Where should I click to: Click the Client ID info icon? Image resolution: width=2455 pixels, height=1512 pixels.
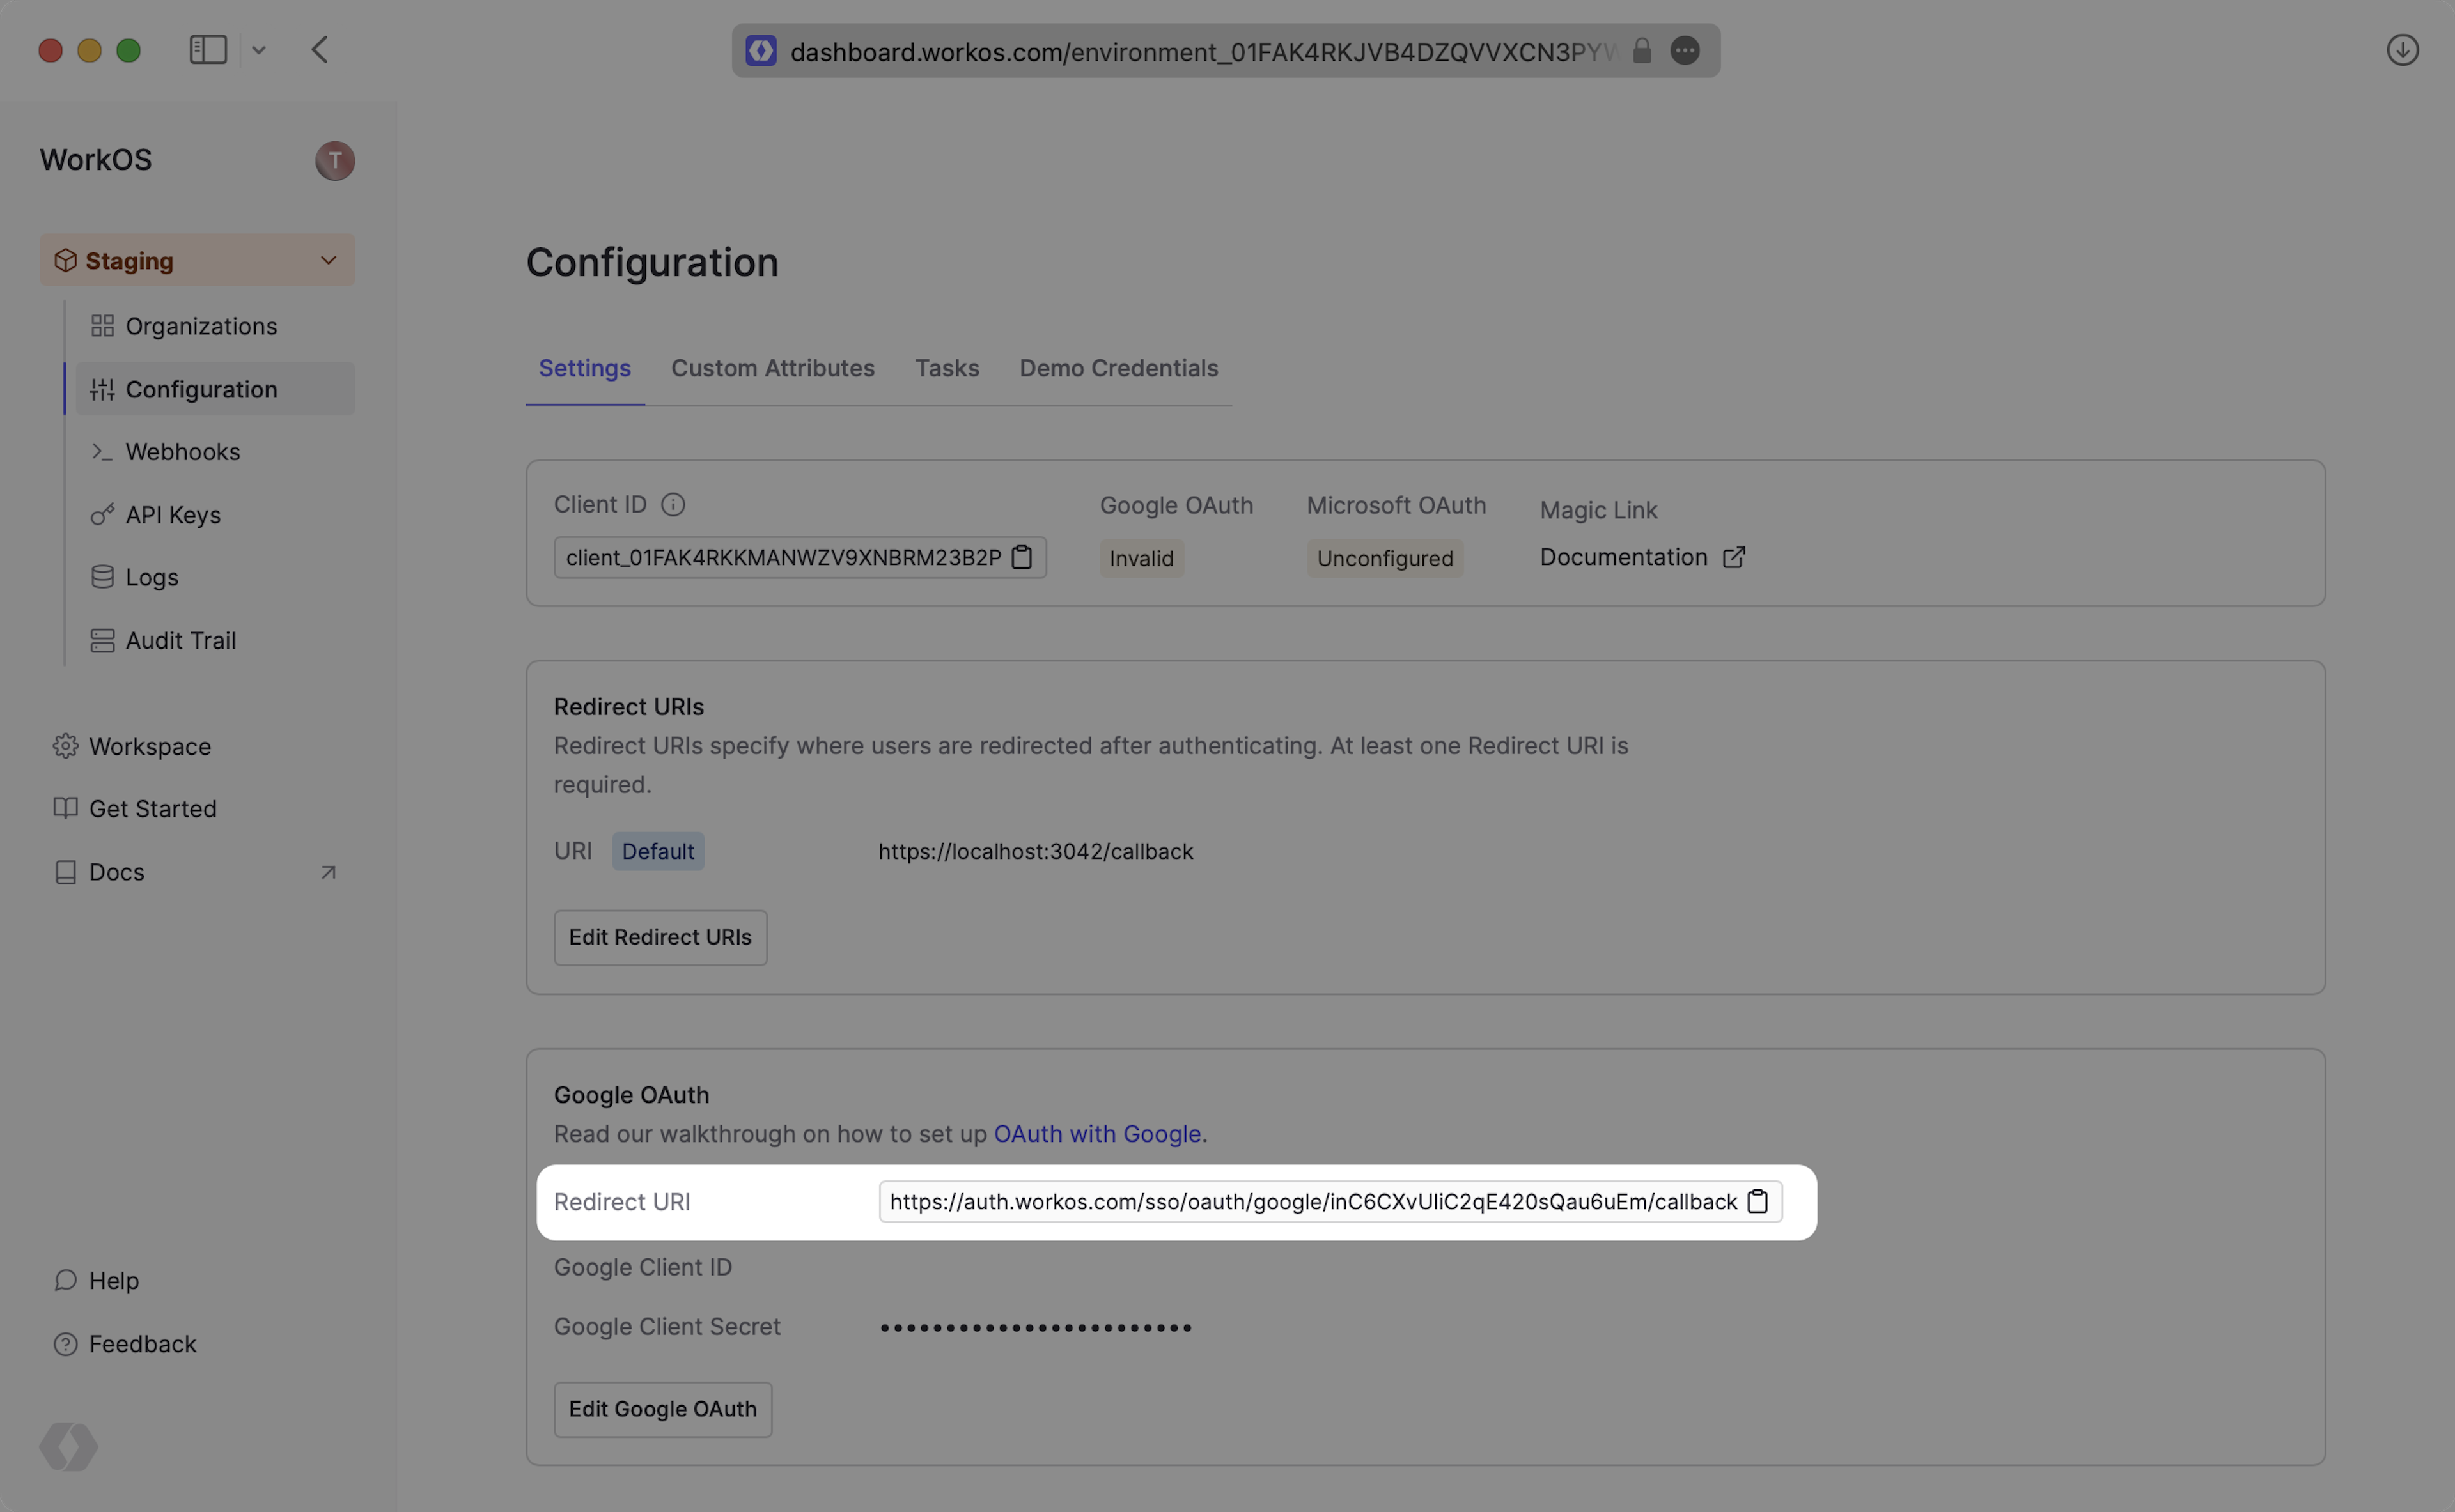(673, 505)
